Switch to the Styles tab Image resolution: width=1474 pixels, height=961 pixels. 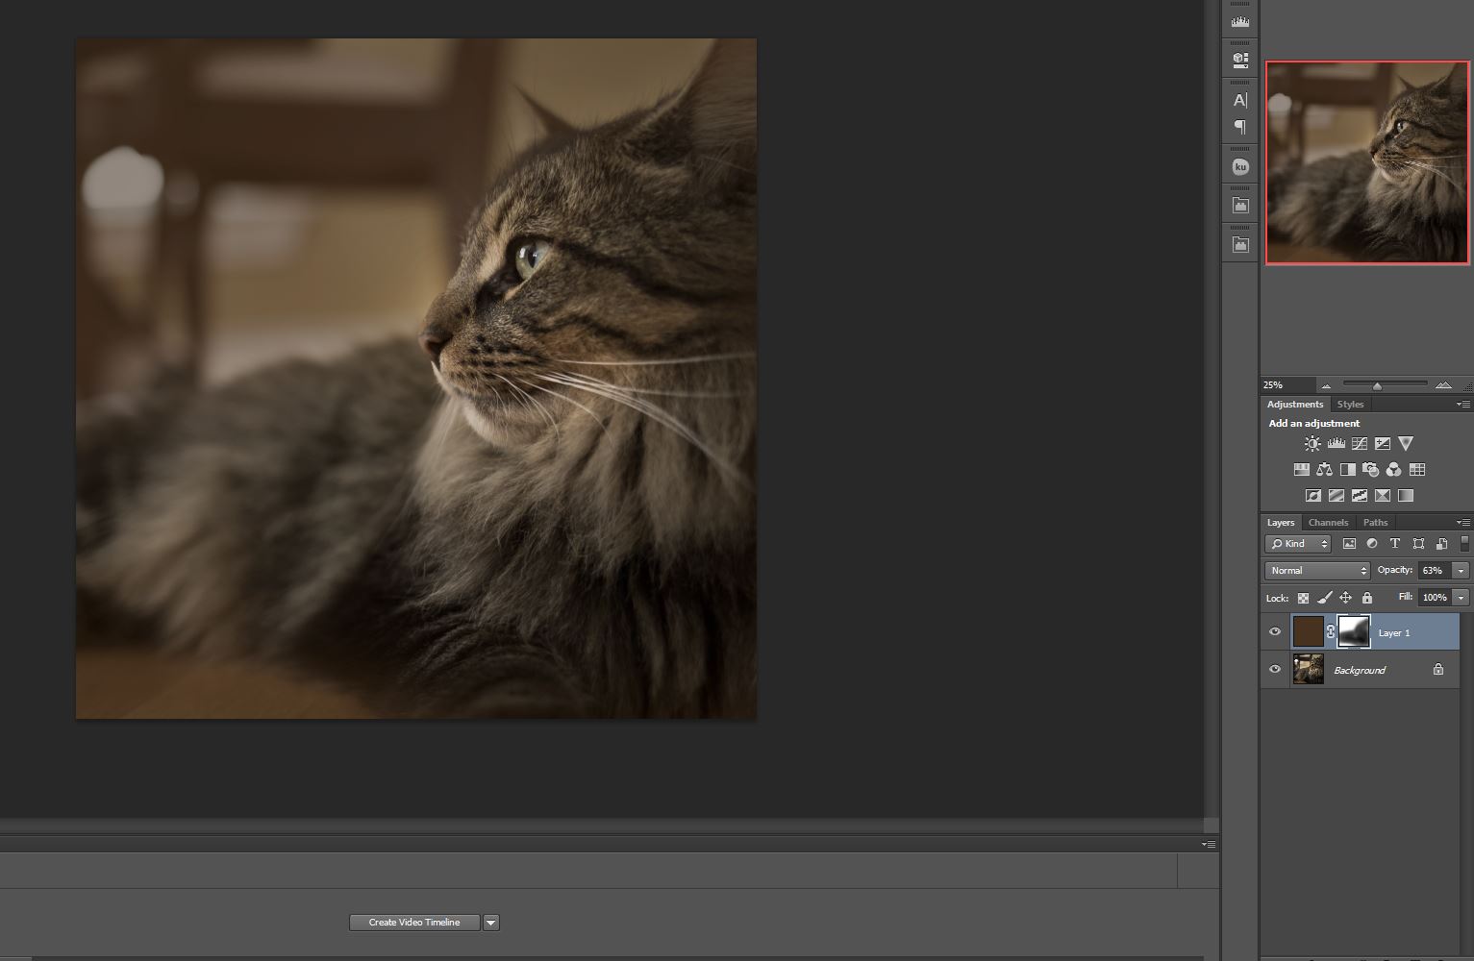click(x=1350, y=405)
